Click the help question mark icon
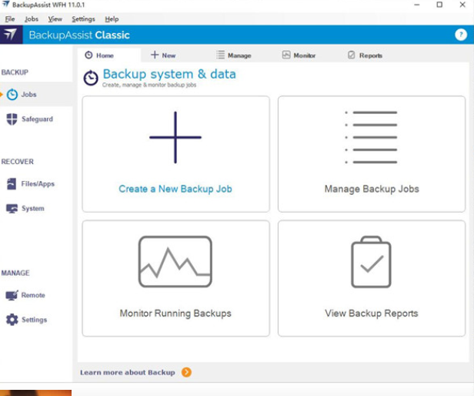This screenshot has height=396, width=474. [461, 35]
